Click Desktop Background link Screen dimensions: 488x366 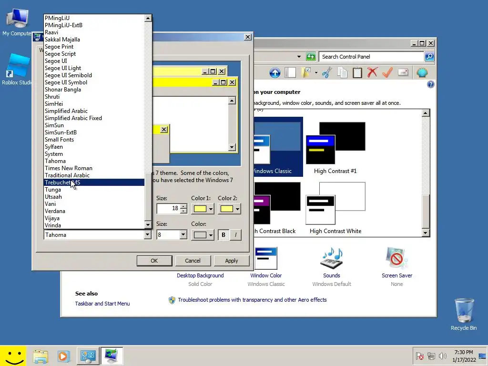pos(200,275)
